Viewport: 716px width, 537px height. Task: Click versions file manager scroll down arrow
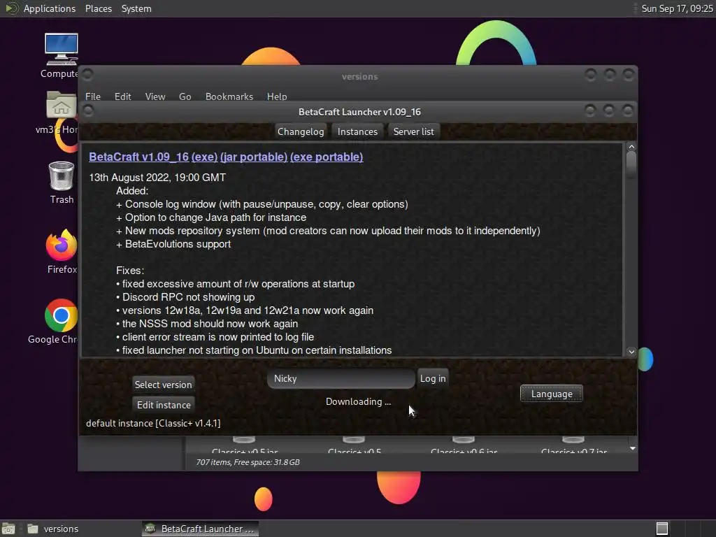(x=632, y=448)
